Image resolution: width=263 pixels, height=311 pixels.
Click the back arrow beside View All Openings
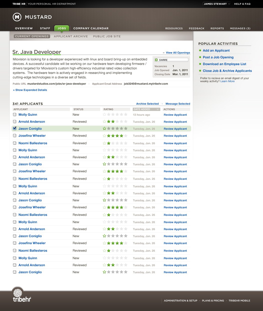(x=164, y=53)
